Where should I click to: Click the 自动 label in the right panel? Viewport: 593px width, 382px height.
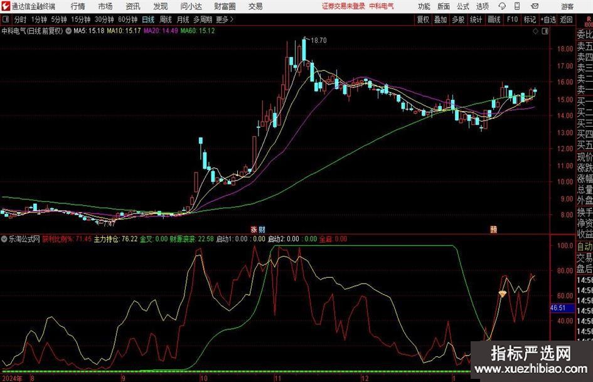pyautogui.click(x=585, y=247)
